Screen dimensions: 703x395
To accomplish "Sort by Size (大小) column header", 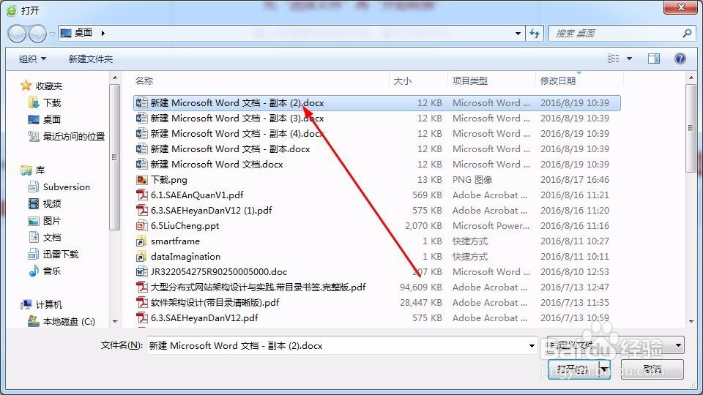I will point(402,81).
